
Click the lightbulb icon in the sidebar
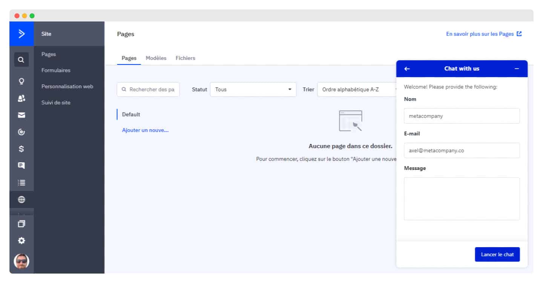(x=21, y=81)
